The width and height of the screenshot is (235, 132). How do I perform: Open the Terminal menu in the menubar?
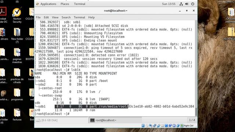click(79, 17)
